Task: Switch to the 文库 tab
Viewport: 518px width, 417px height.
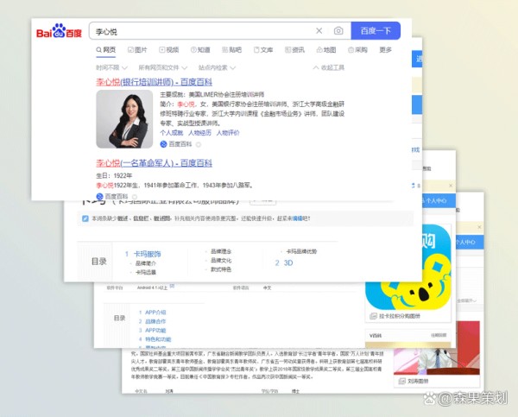Action: (x=263, y=50)
